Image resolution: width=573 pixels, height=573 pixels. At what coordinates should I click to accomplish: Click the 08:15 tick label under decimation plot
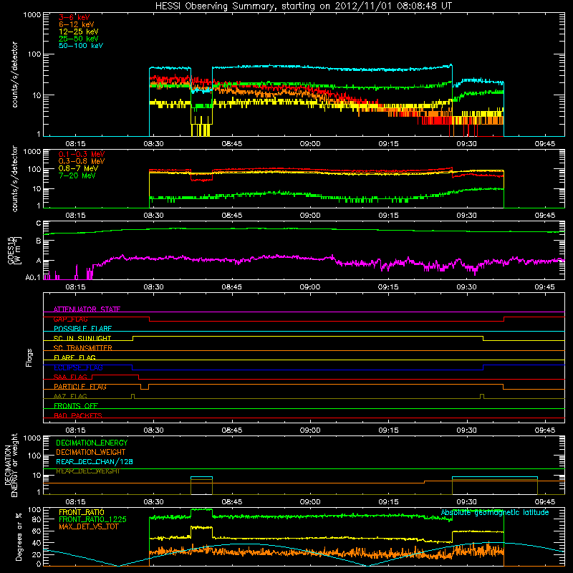tap(75, 502)
